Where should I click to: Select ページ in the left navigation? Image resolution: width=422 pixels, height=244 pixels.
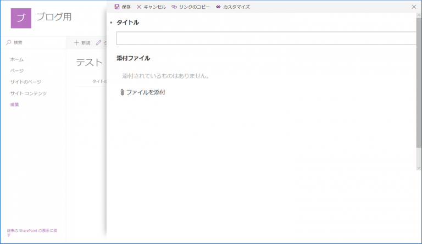click(x=17, y=71)
